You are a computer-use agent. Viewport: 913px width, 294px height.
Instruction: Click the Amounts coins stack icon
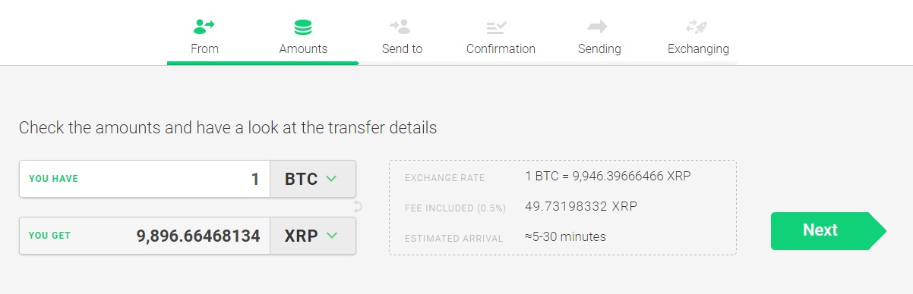click(303, 27)
